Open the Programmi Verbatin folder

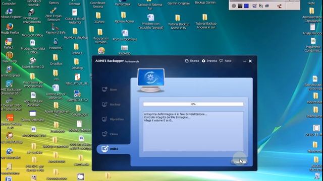(100, 36)
